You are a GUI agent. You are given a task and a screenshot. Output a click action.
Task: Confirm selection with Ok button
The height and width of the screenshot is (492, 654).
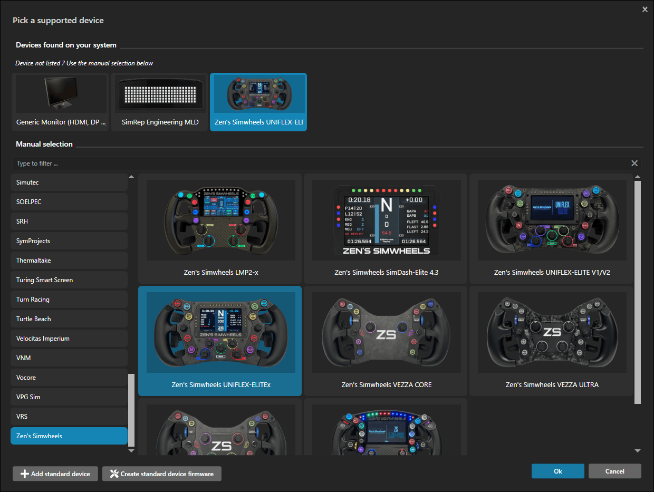pyautogui.click(x=557, y=471)
